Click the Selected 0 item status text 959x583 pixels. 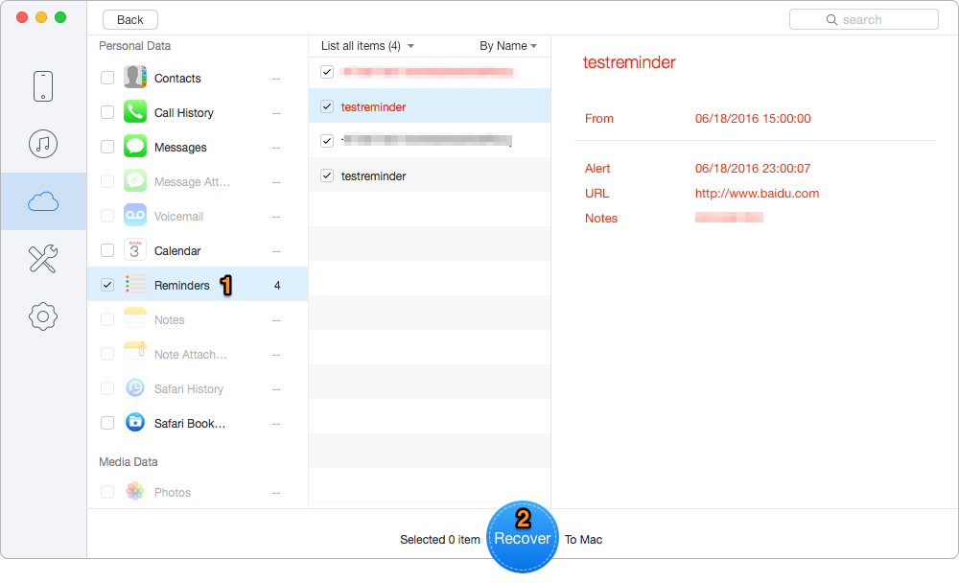click(440, 540)
